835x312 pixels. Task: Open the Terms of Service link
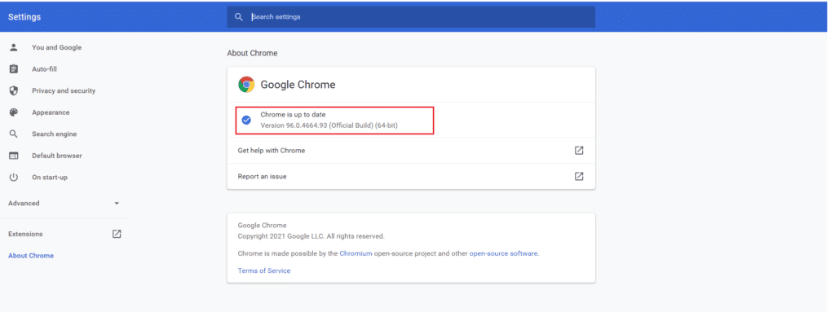point(264,270)
